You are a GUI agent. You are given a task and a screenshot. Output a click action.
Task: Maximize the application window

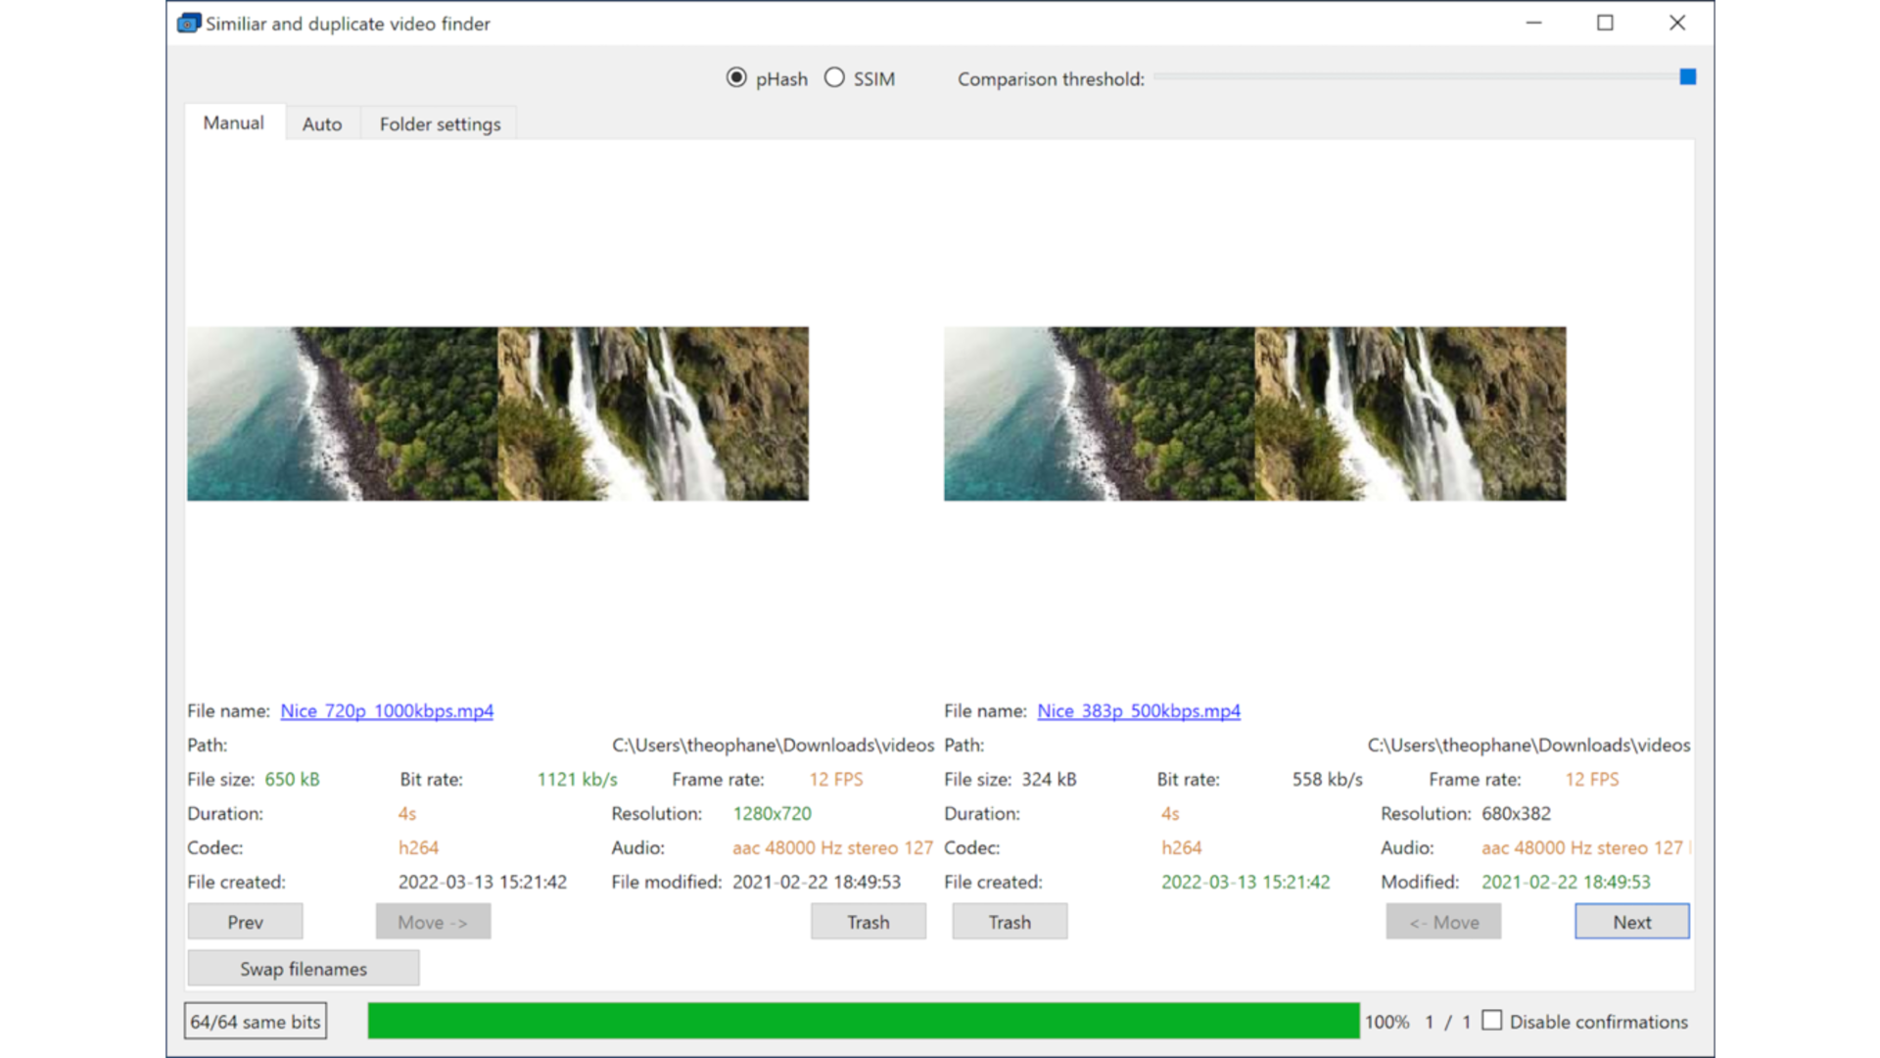coord(1605,24)
